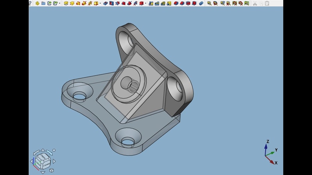Click the What's This help icon
The width and height of the screenshot is (312, 175).
(30, 3)
